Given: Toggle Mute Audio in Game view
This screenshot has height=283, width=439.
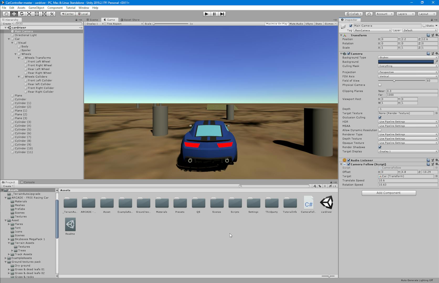Looking at the screenshot, I should click(x=296, y=24).
